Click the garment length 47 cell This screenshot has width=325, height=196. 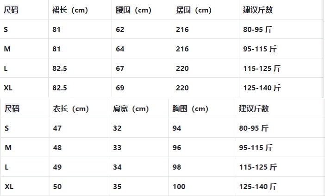pyautogui.click(x=57, y=128)
